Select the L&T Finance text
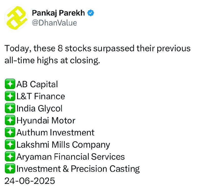 pyautogui.click(x=41, y=96)
